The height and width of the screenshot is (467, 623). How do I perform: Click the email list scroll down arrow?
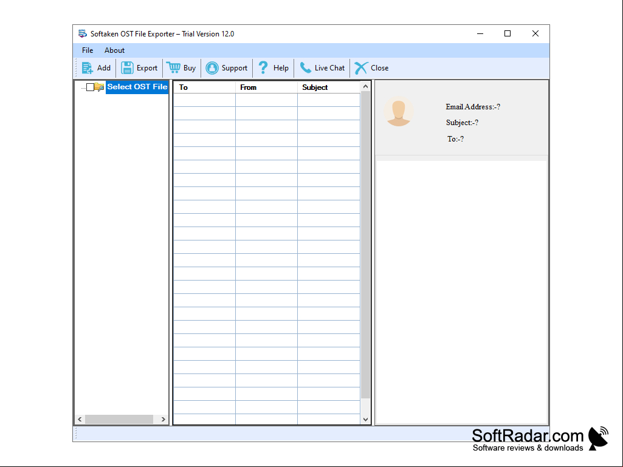[365, 420]
